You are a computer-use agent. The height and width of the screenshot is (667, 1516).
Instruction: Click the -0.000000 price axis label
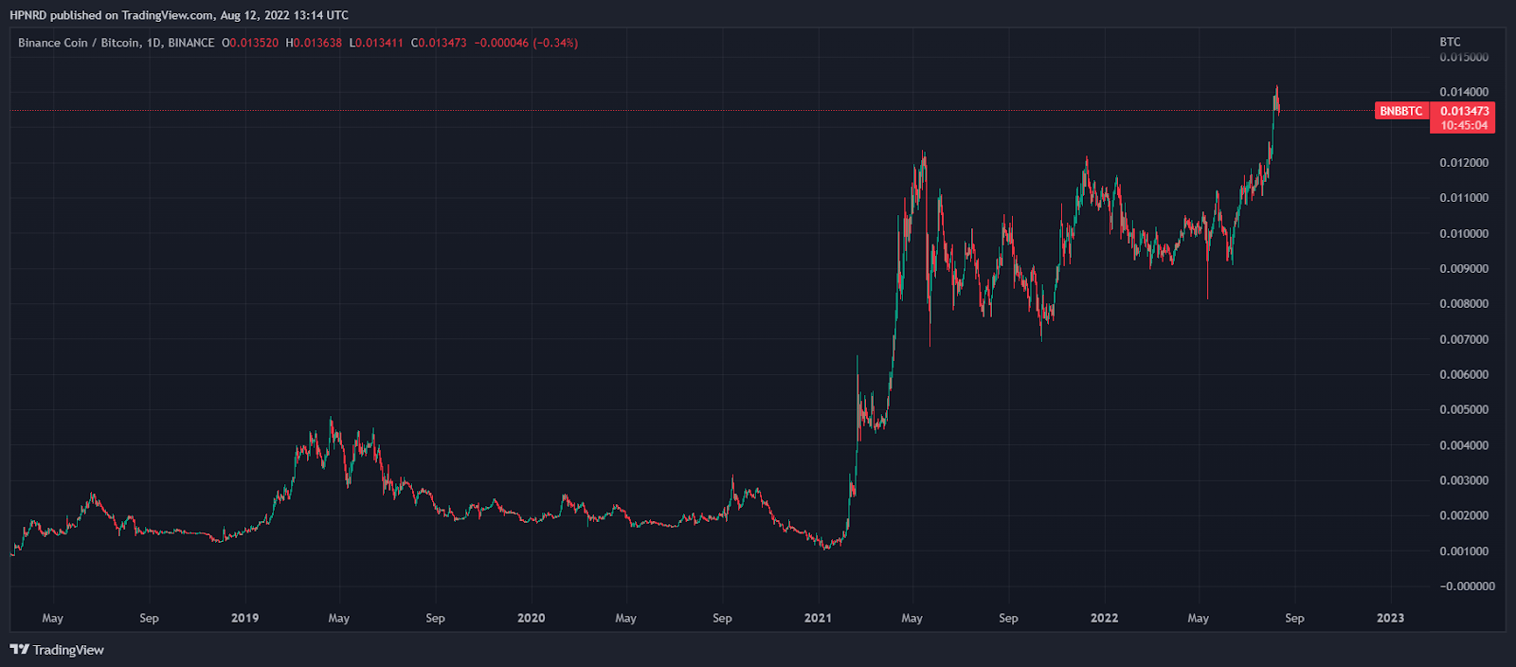tap(1467, 586)
